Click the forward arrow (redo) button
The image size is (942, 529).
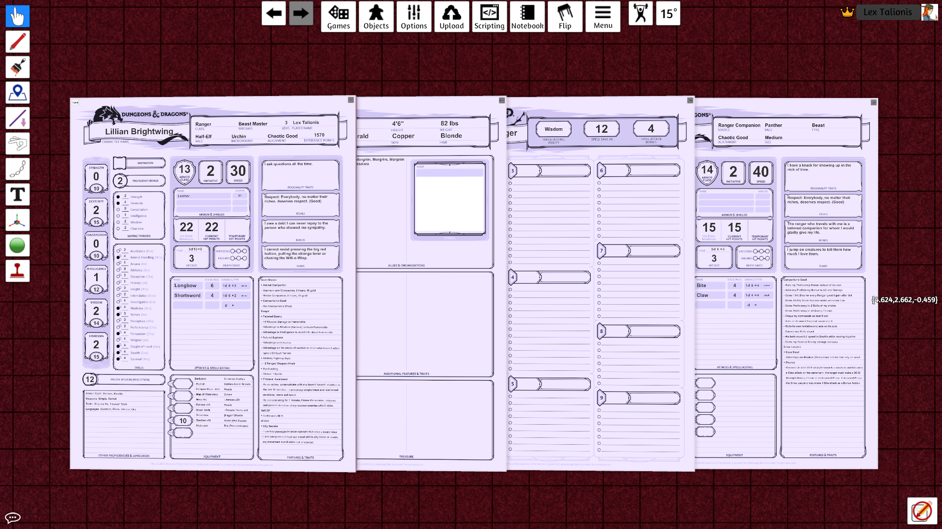click(x=301, y=13)
